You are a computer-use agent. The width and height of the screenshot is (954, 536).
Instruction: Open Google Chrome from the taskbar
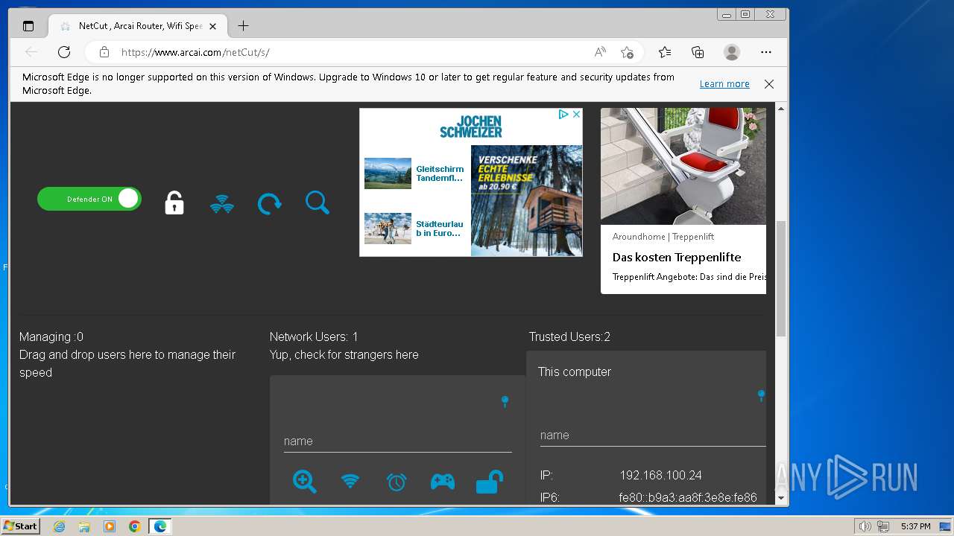click(x=135, y=526)
